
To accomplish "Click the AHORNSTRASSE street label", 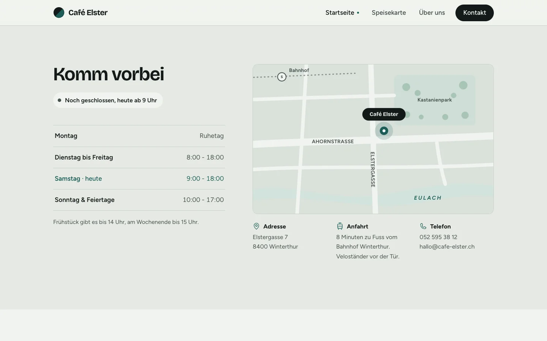I will pyautogui.click(x=333, y=141).
